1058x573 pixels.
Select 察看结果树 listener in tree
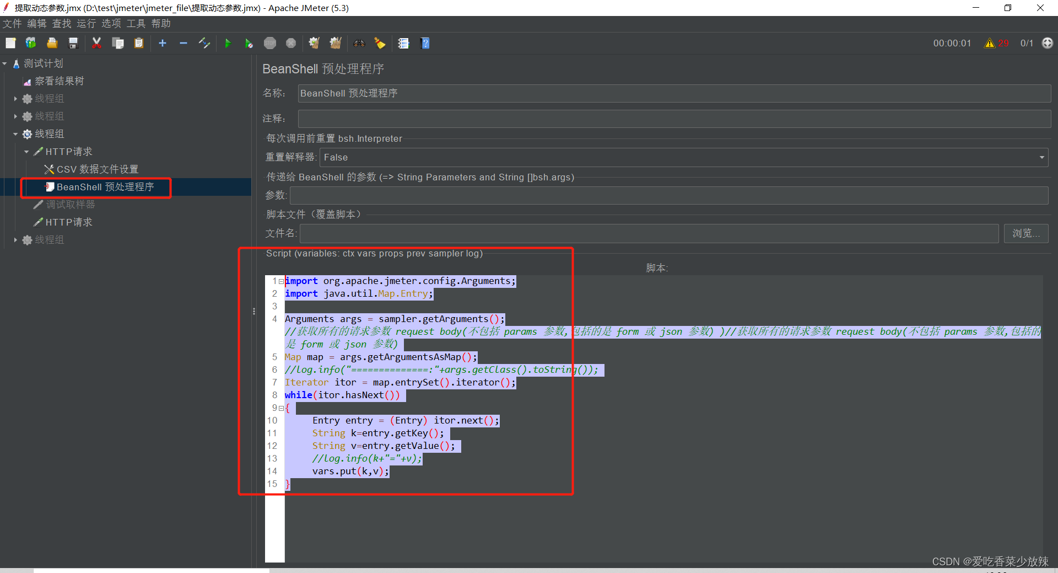(x=59, y=81)
